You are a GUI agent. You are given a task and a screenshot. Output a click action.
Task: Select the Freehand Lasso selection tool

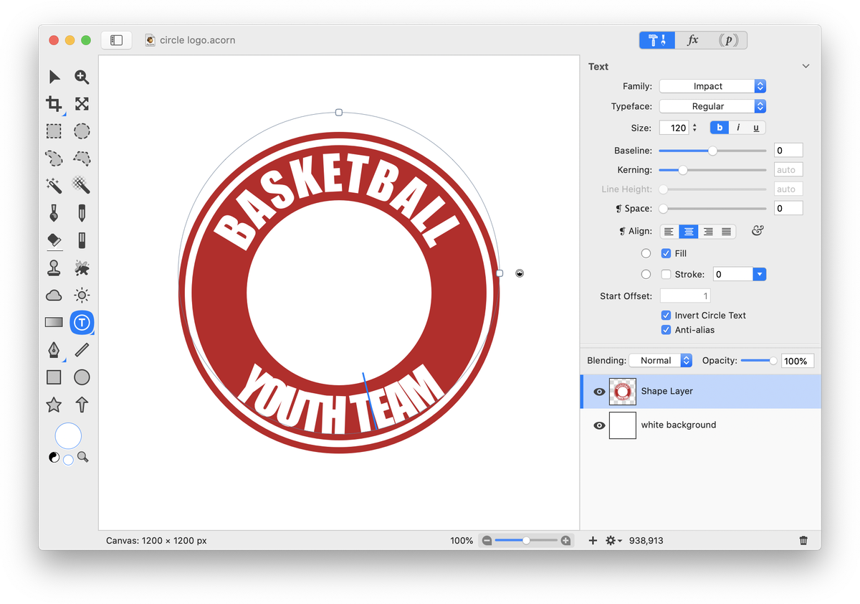pos(54,159)
